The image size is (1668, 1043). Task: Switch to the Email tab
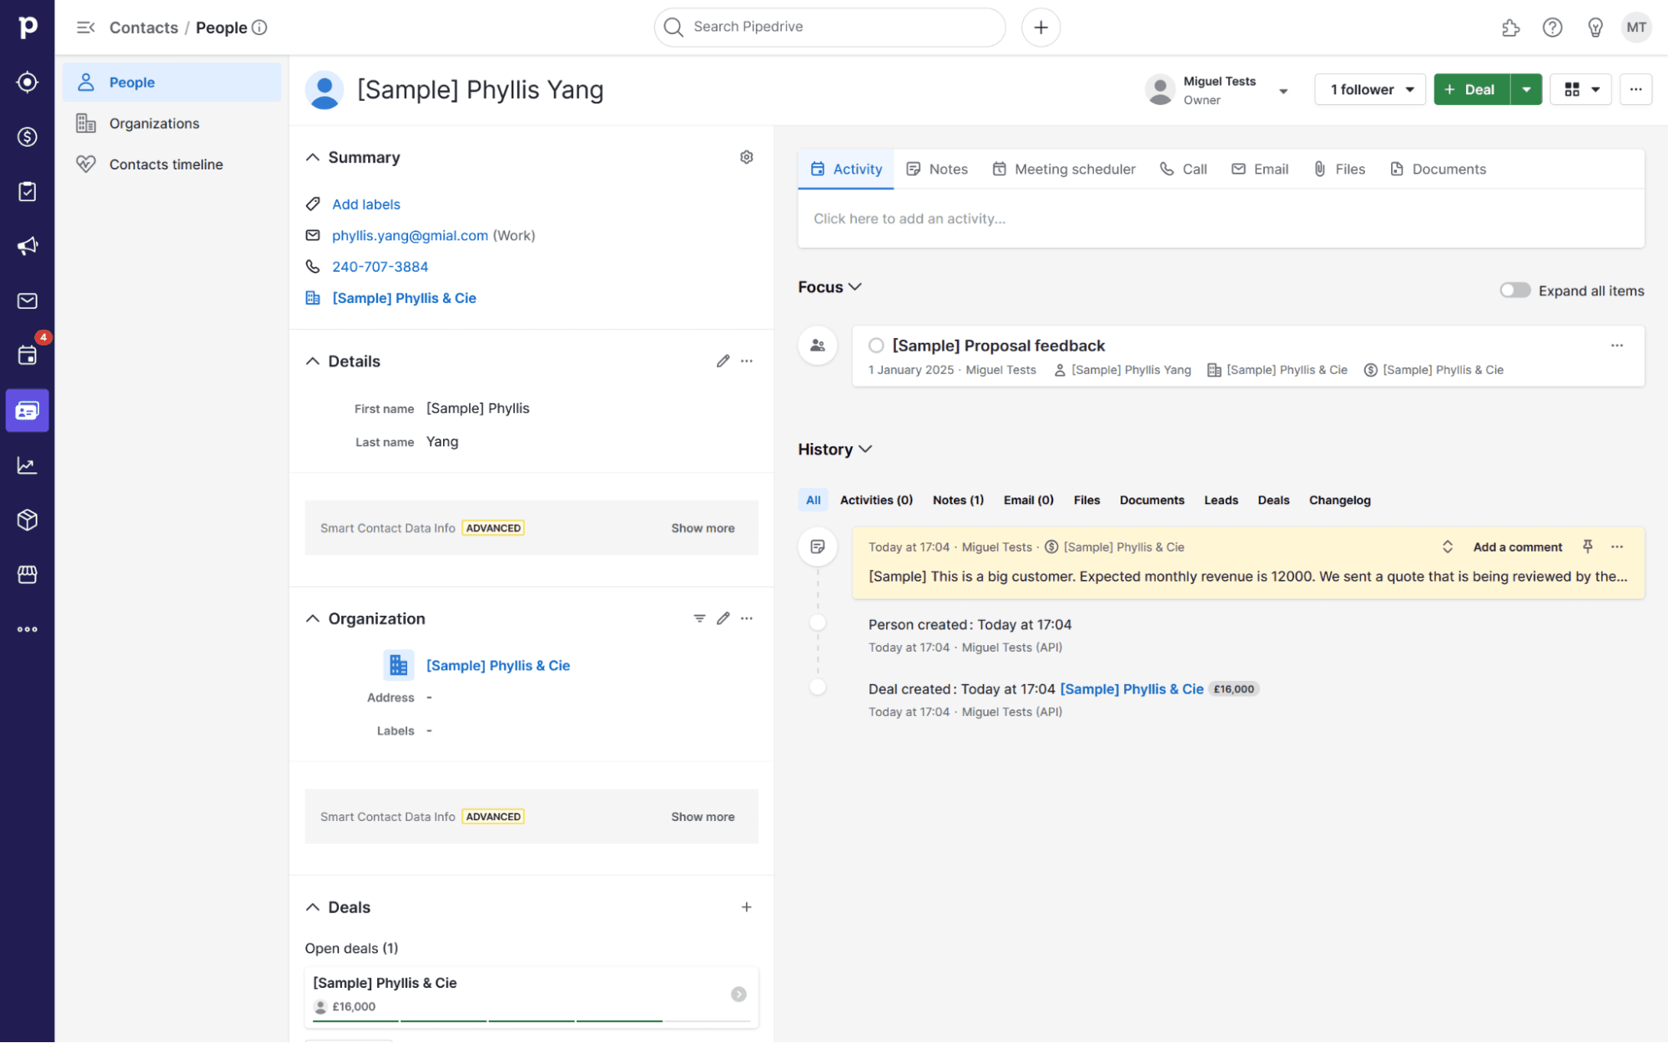pyautogui.click(x=1260, y=169)
